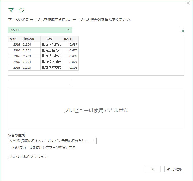Click the cell 北海道札幌市

pyautogui.click(x=51, y=45)
